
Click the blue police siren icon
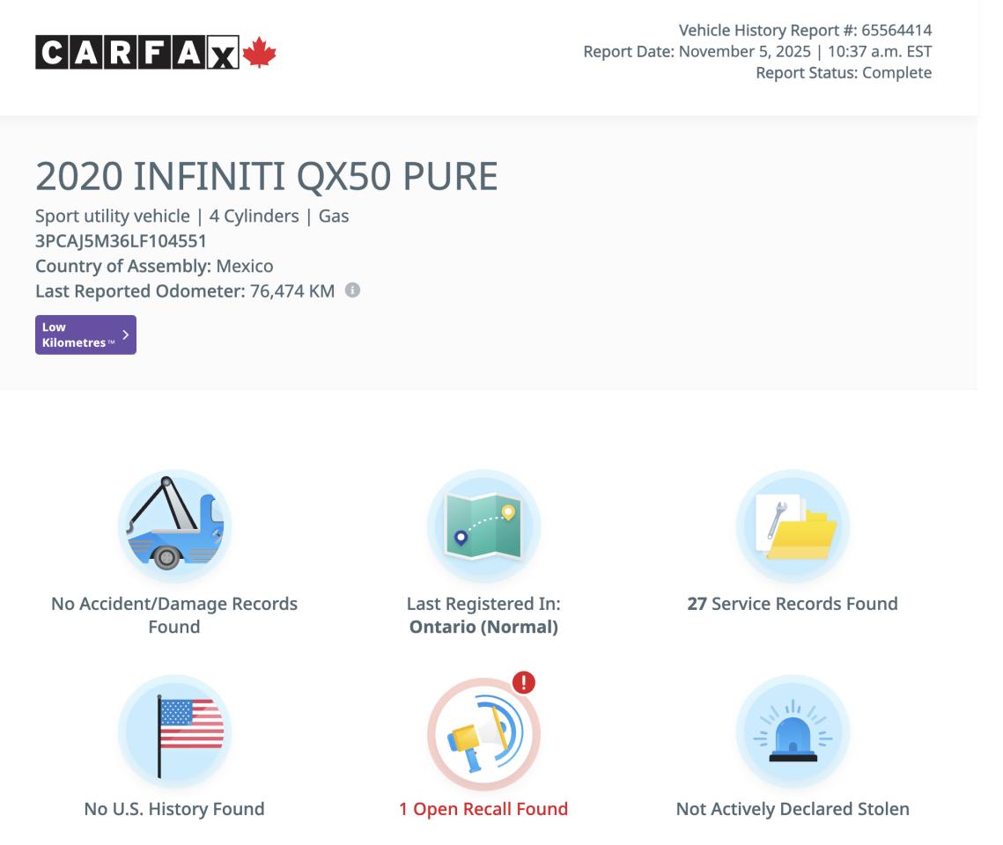click(793, 731)
